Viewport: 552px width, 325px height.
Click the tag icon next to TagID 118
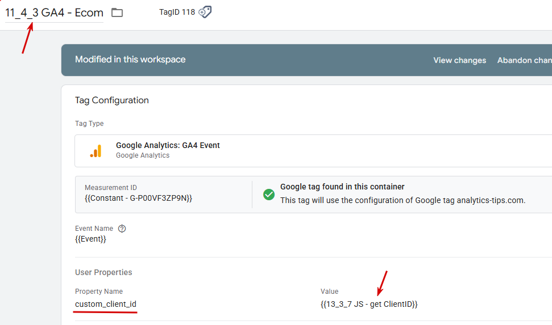tap(205, 12)
